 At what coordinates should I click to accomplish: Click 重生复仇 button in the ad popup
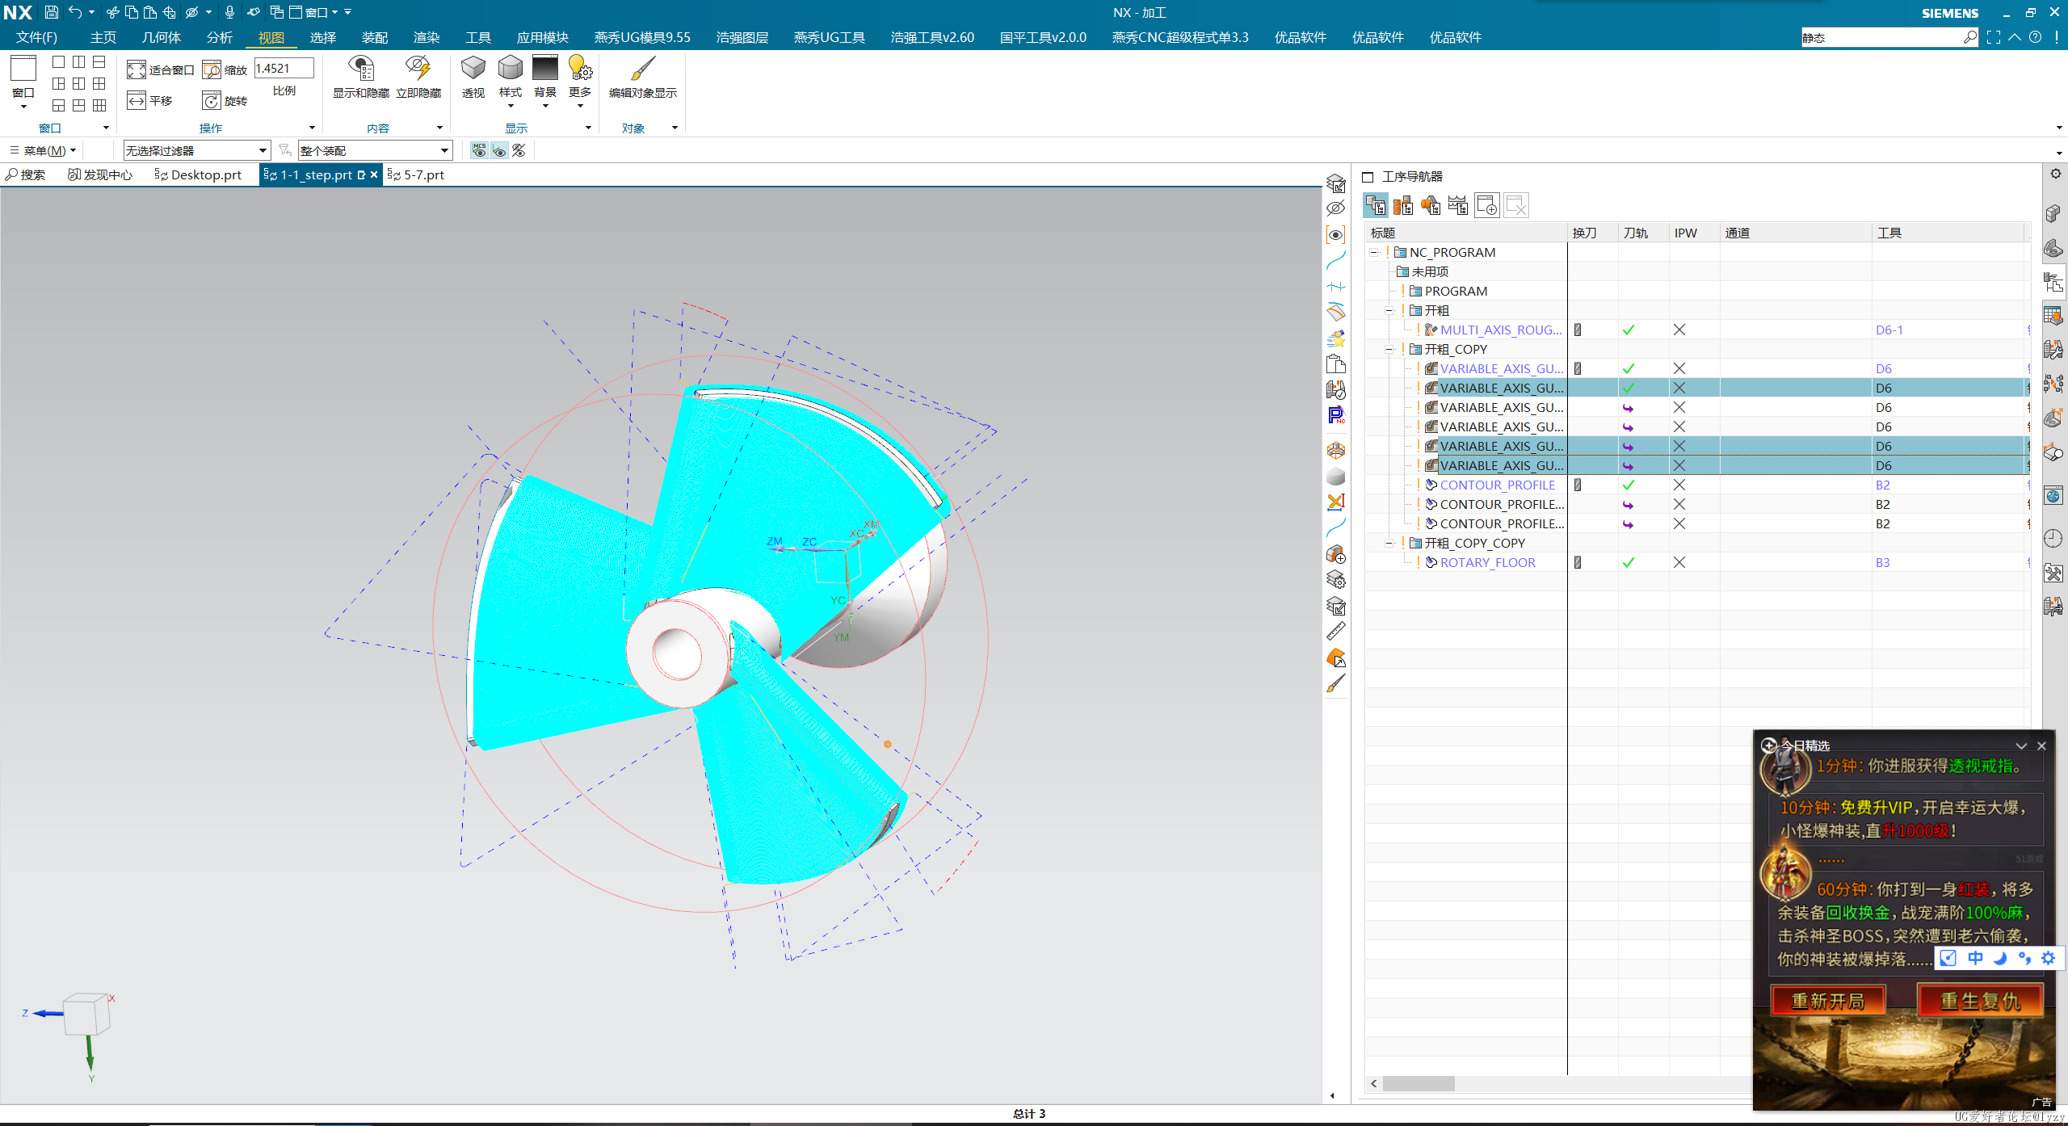(1980, 1001)
